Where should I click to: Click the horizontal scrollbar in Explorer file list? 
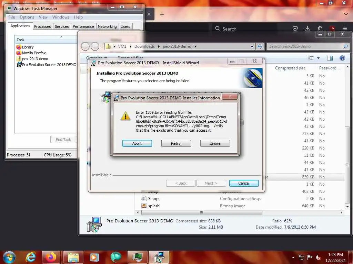coord(201,212)
